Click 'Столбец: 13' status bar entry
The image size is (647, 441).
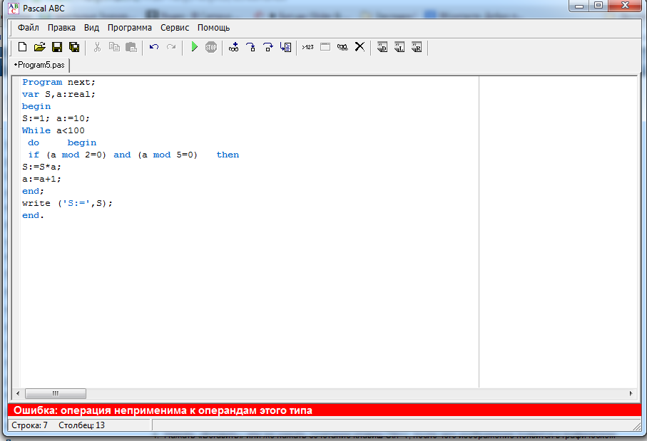(x=82, y=425)
